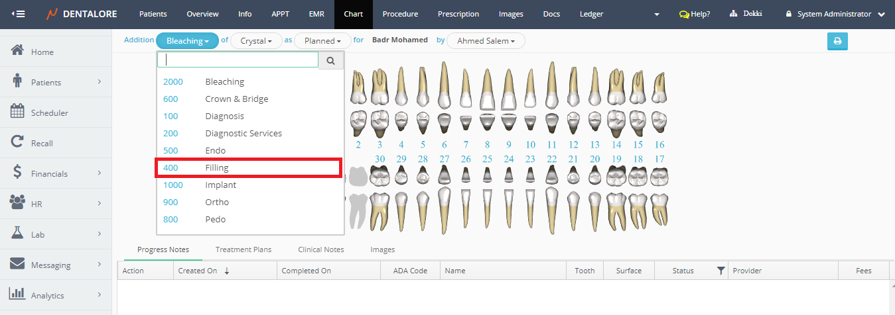
Task: Go to Home in the sidebar
Action: (42, 52)
